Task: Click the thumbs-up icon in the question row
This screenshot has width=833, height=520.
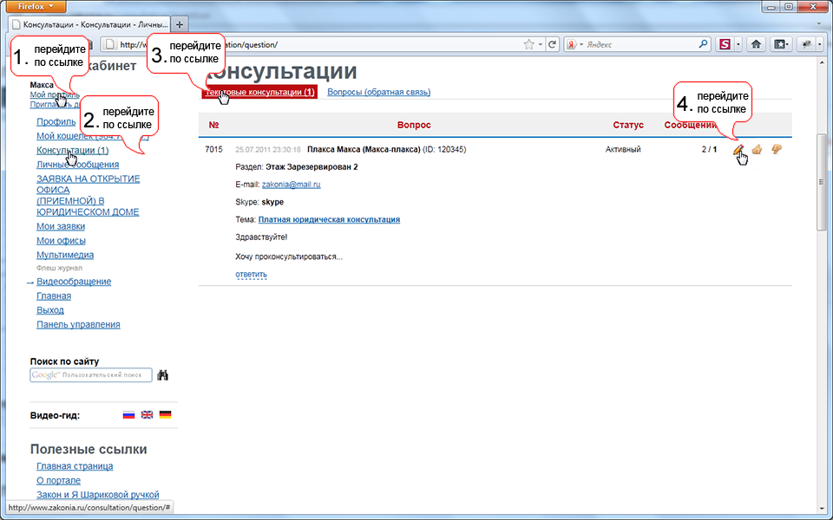Action: click(757, 150)
